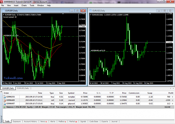This screenshot has width=175, height=124.
Task: Sort trades by Size column
Action: tap(59, 93)
